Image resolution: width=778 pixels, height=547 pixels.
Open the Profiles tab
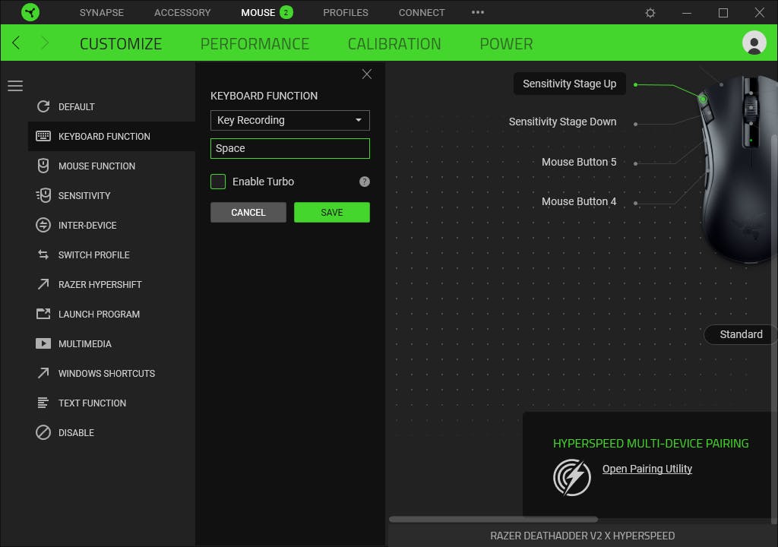coord(346,12)
